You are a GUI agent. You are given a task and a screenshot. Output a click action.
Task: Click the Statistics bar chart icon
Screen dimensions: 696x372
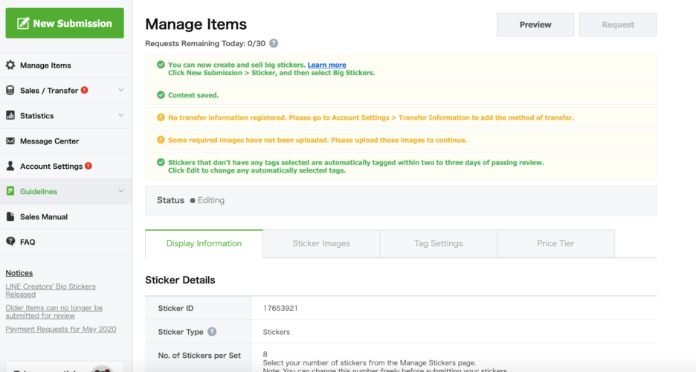click(x=10, y=115)
